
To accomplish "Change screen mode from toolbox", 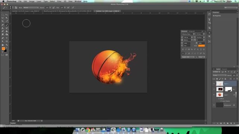I will 7,55.
